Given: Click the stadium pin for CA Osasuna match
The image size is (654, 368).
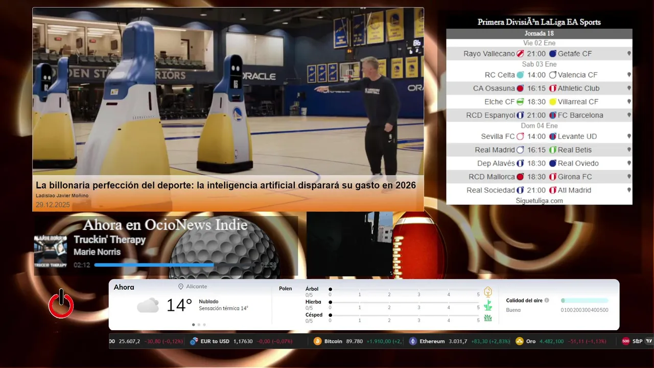Looking at the screenshot, I should pyautogui.click(x=629, y=88).
